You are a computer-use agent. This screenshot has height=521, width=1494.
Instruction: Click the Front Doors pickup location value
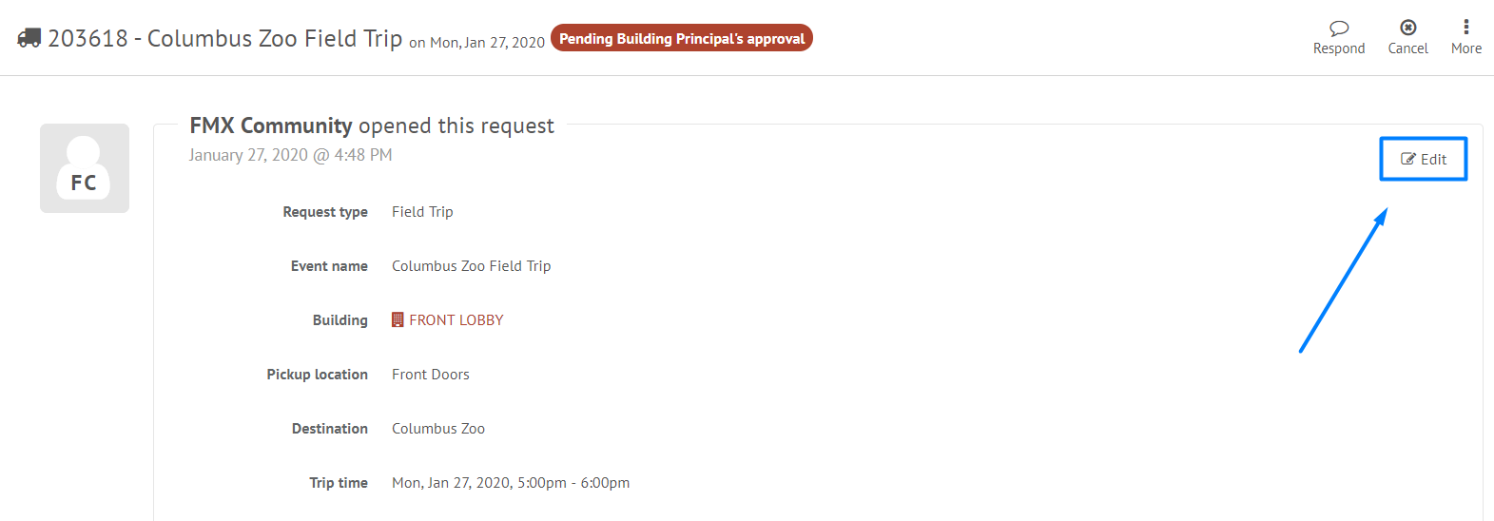coord(431,375)
